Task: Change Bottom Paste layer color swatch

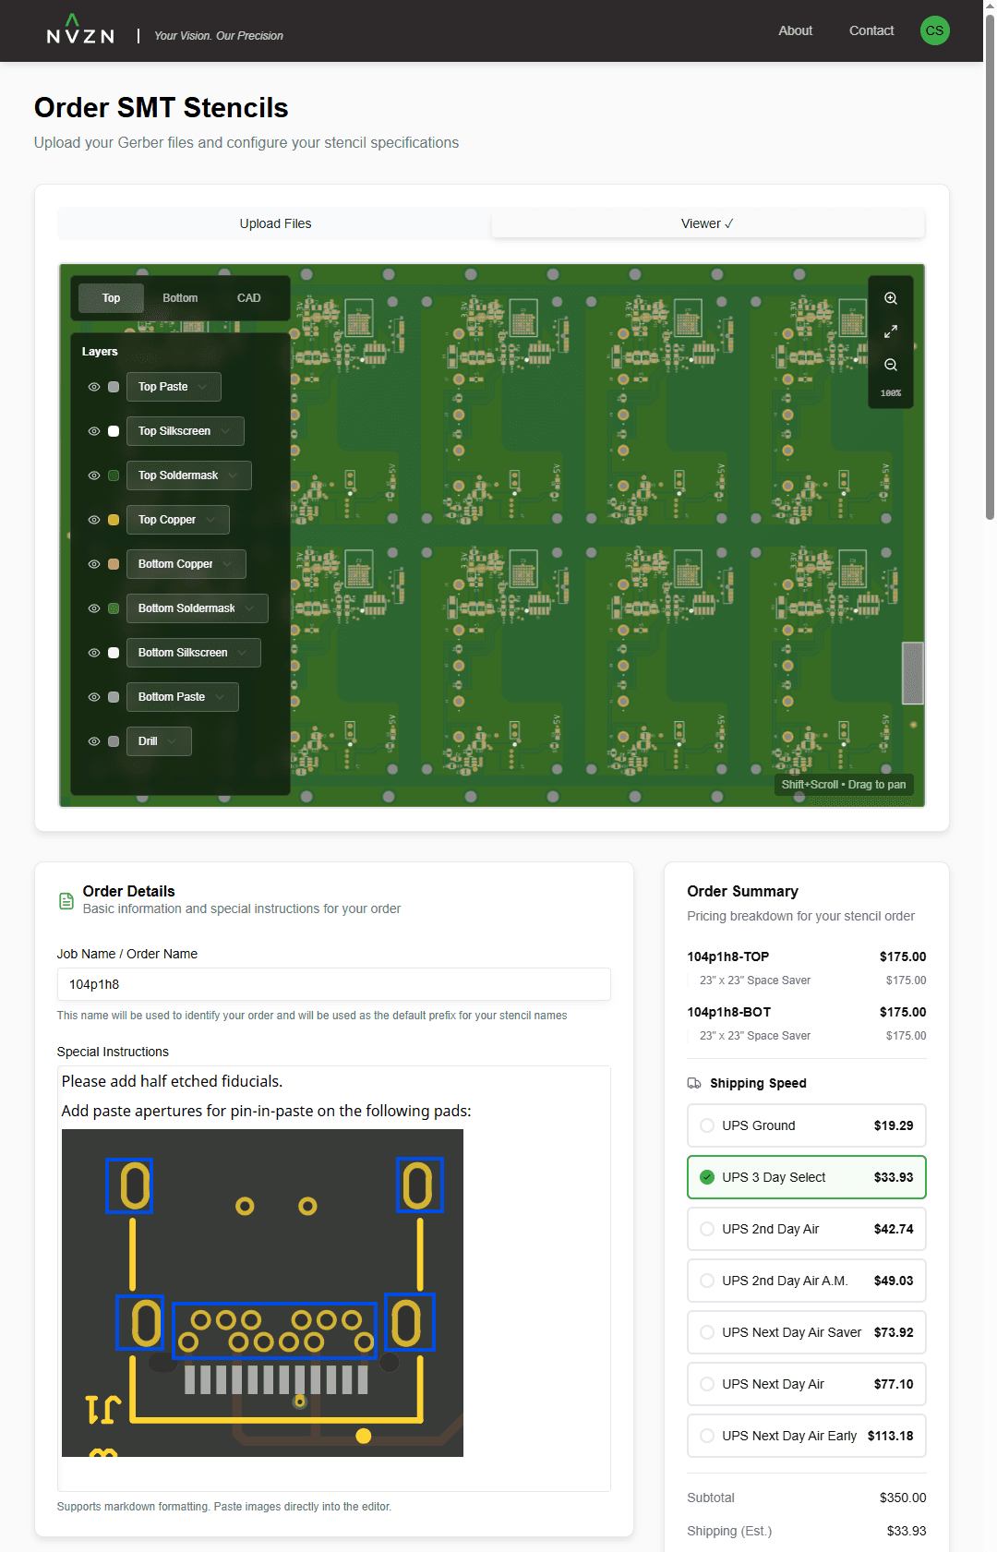Action: pyautogui.click(x=114, y=697)
